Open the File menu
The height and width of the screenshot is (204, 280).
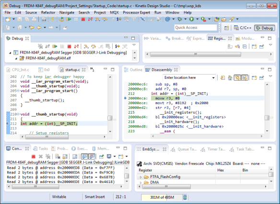pyautogui.click(x=8, y=12)
